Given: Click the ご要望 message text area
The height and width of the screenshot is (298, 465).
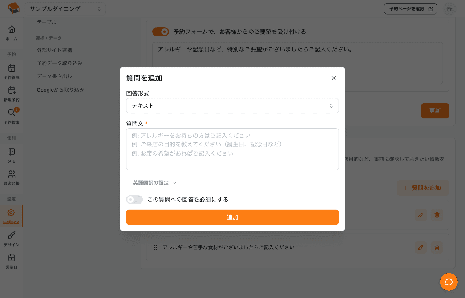Looking at the screenshot, I should click(x=298, y=63).
